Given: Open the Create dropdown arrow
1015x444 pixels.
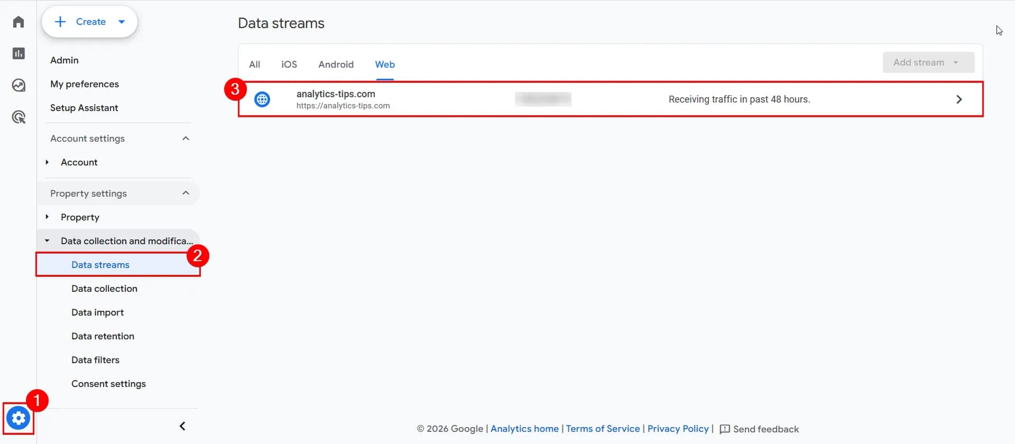Looking at the screenshot, I should tap(122, 22).
